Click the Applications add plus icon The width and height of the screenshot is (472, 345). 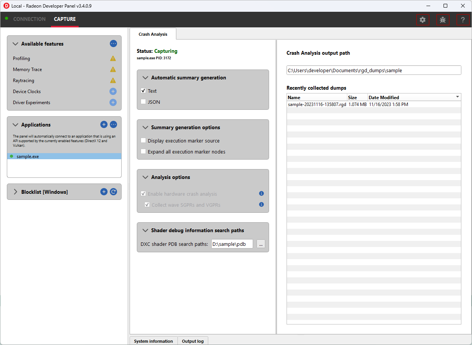[x=104, y=125]
